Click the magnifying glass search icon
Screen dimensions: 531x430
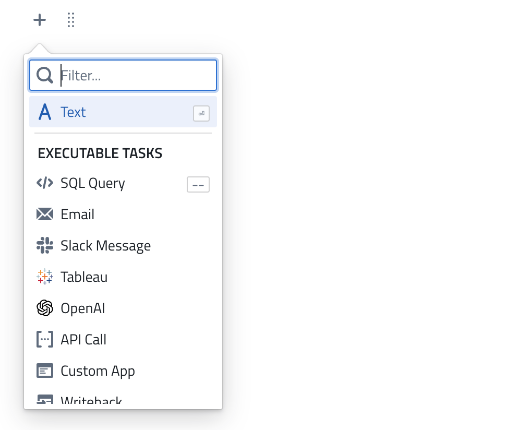point(45,76)
